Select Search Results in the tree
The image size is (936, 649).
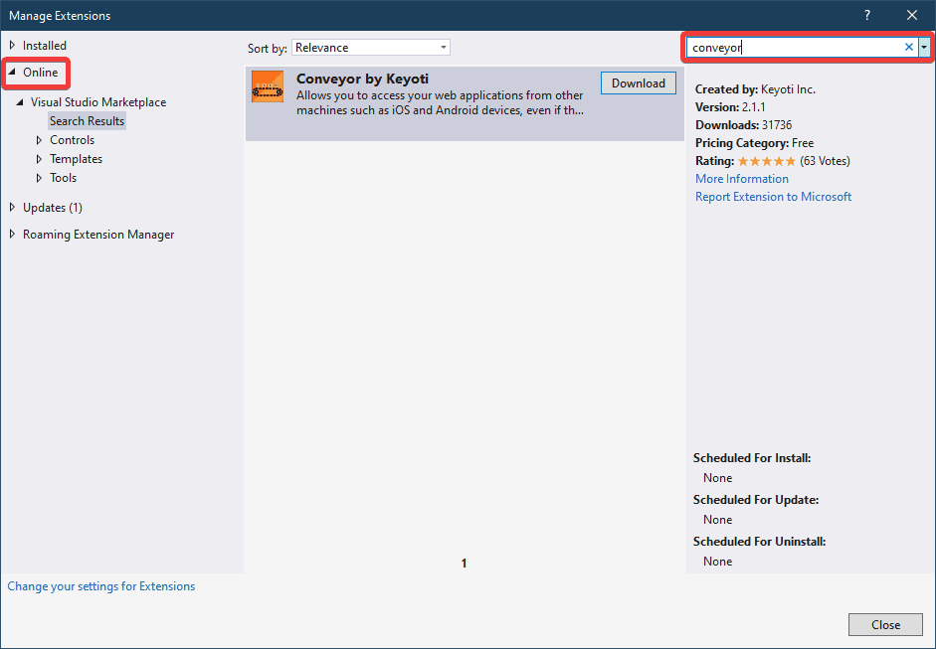88,121
